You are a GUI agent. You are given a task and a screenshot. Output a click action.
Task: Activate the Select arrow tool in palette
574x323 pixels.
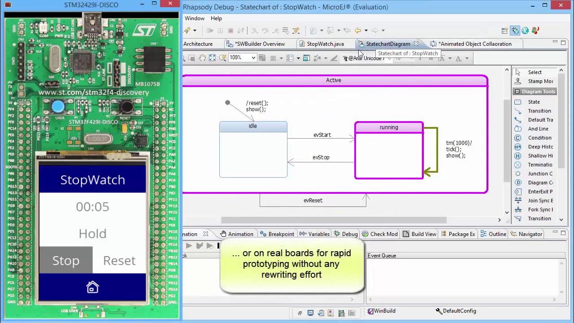point(534,72)
